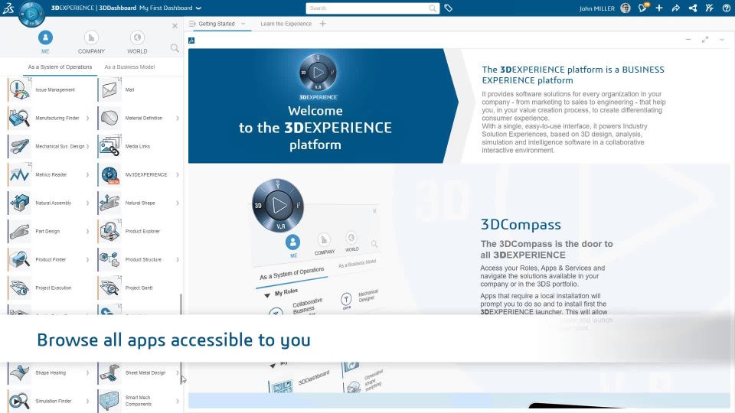Launch Smart Mech. Components app

point(139,402)
